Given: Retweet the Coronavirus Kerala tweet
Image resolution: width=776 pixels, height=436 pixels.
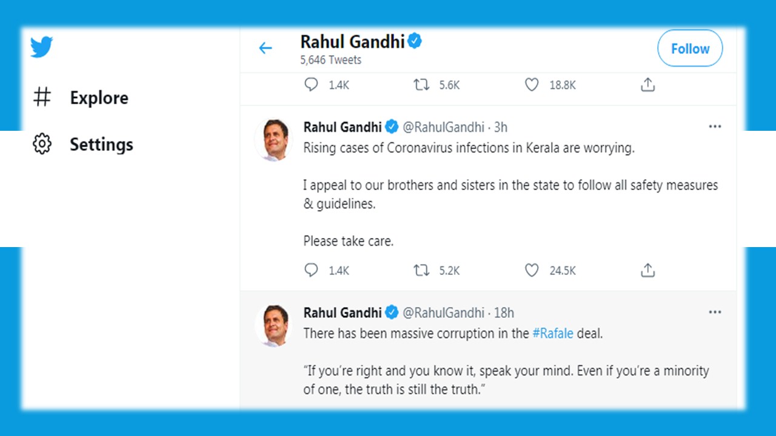Looking at the screenshot, I should coord(421,270).
